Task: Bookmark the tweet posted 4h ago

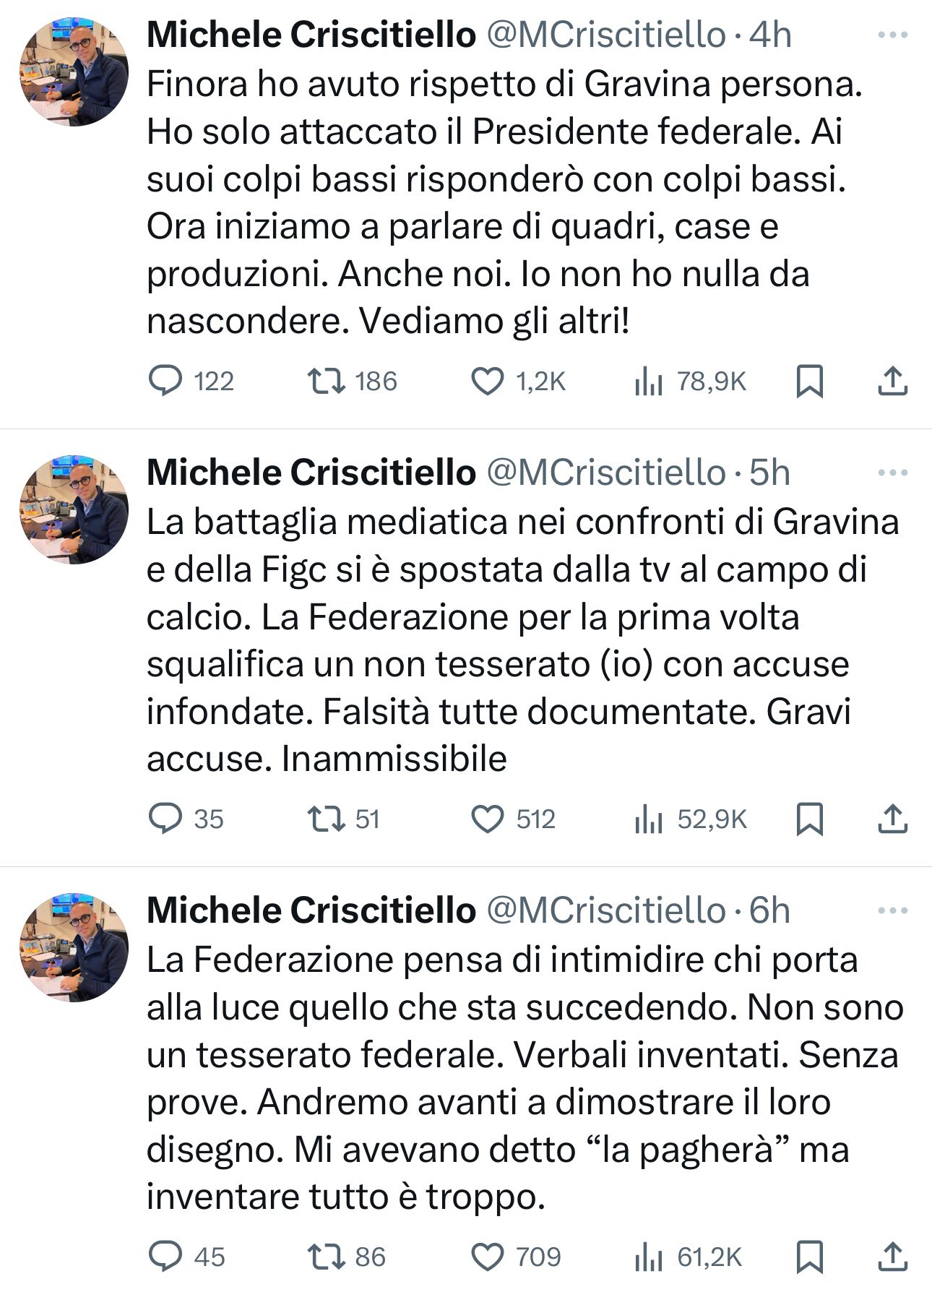Action: point(809,381)
